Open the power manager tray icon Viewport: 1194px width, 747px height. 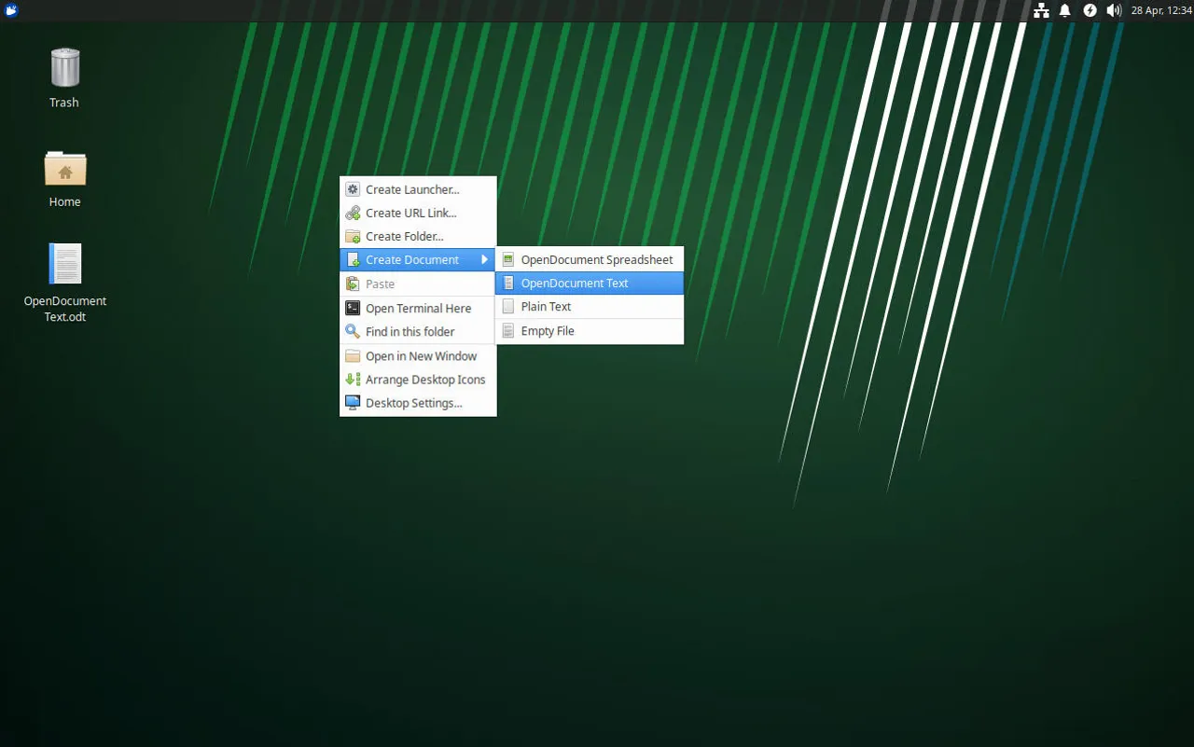1090,10
